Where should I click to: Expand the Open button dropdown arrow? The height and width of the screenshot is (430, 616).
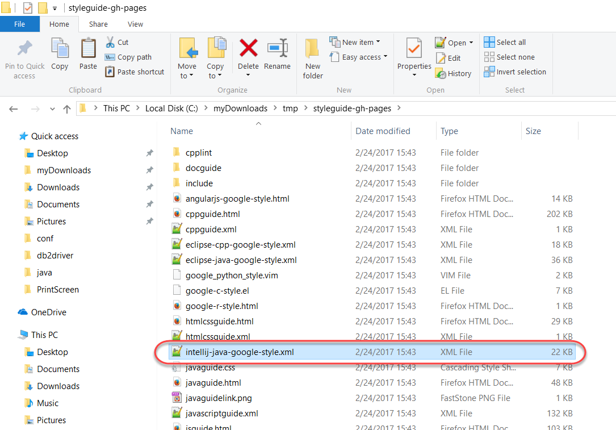(471, 43)
